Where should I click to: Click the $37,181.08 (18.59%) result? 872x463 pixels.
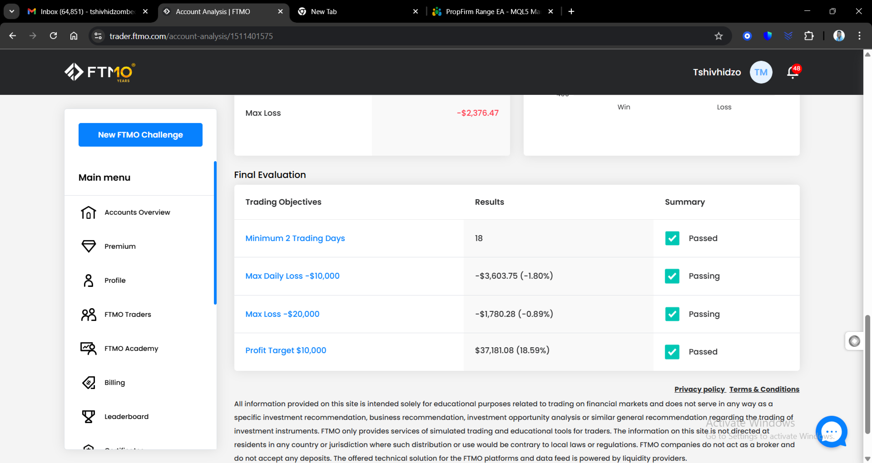point(512,350)
